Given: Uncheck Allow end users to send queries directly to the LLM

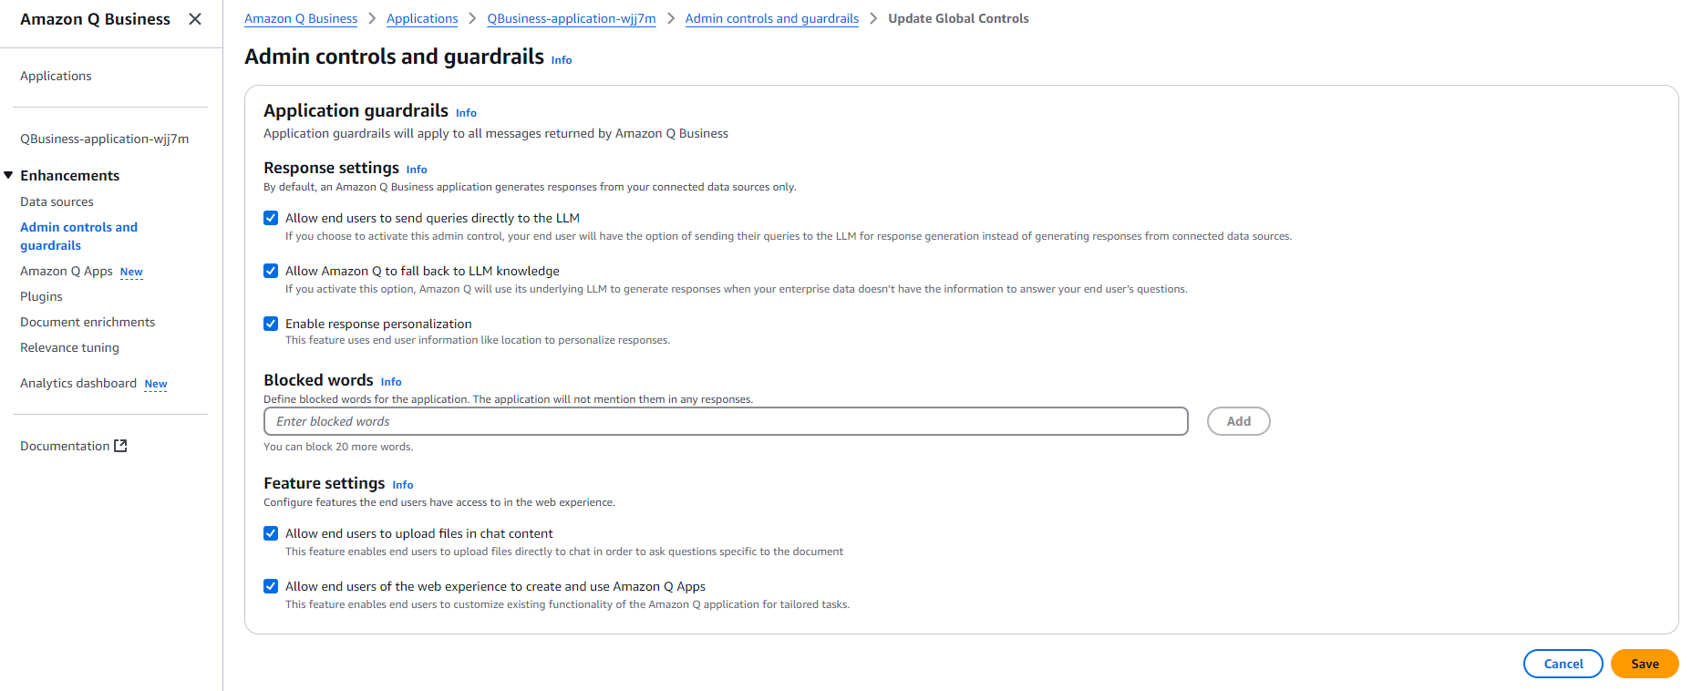Looking at the screenshot, I should [x=271, y=218].
